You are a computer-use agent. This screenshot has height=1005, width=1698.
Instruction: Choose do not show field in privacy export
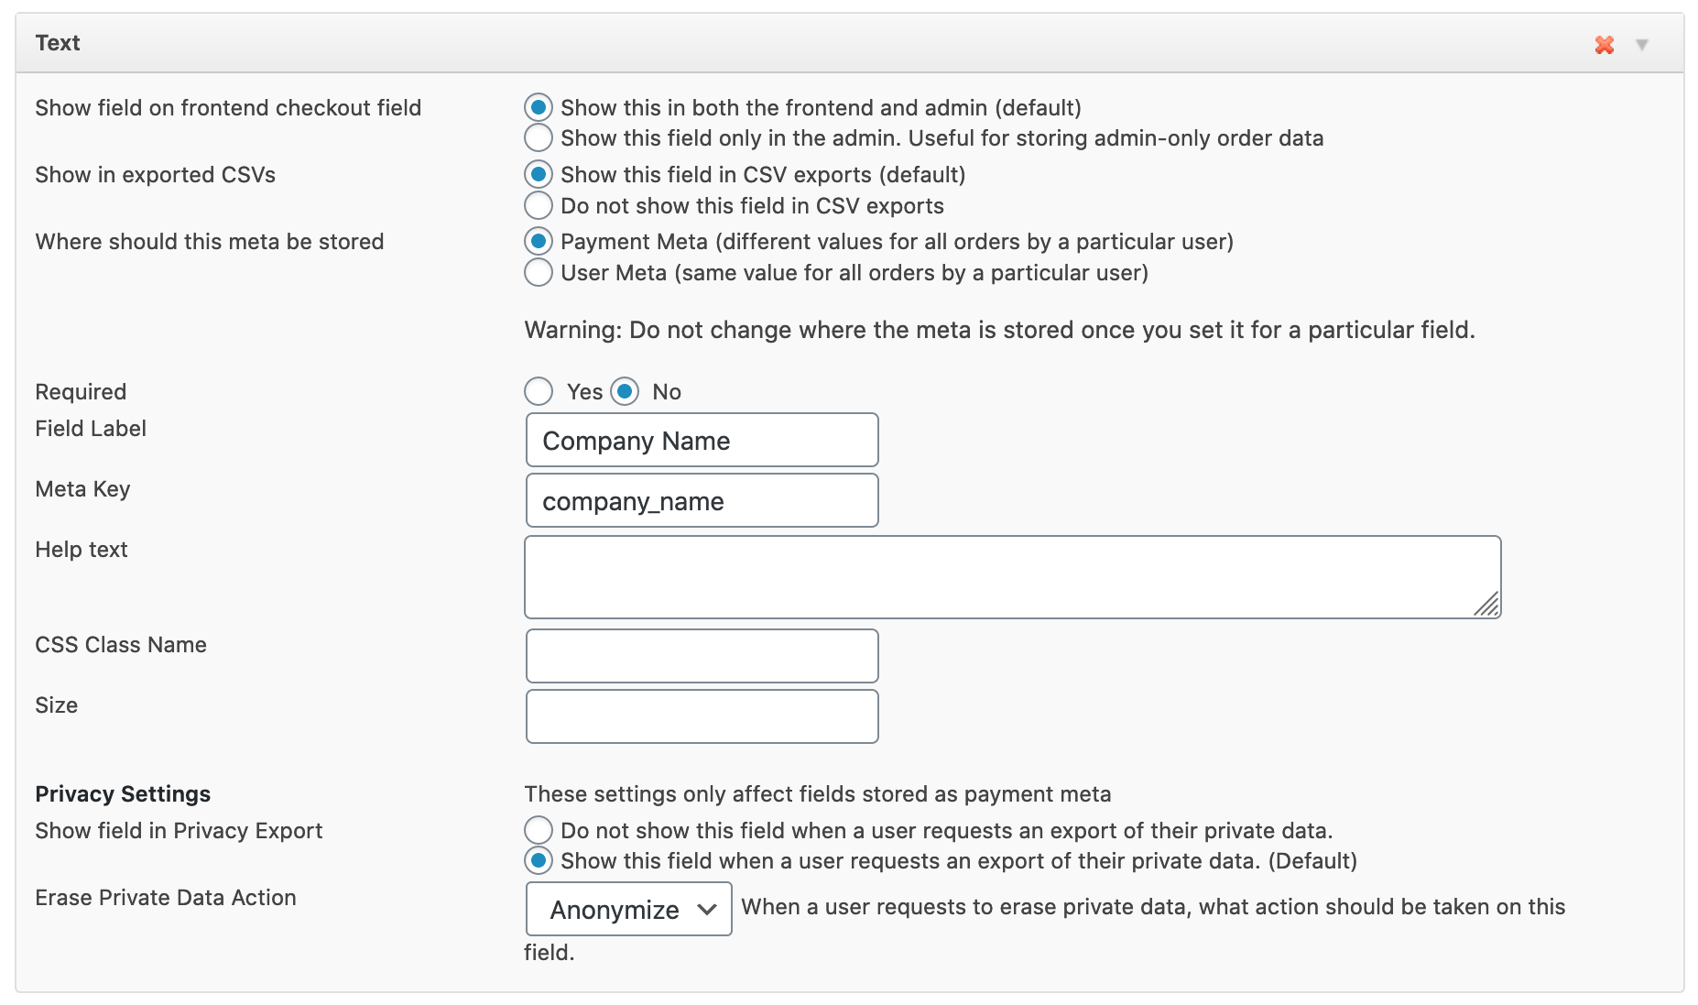point(539,830)
